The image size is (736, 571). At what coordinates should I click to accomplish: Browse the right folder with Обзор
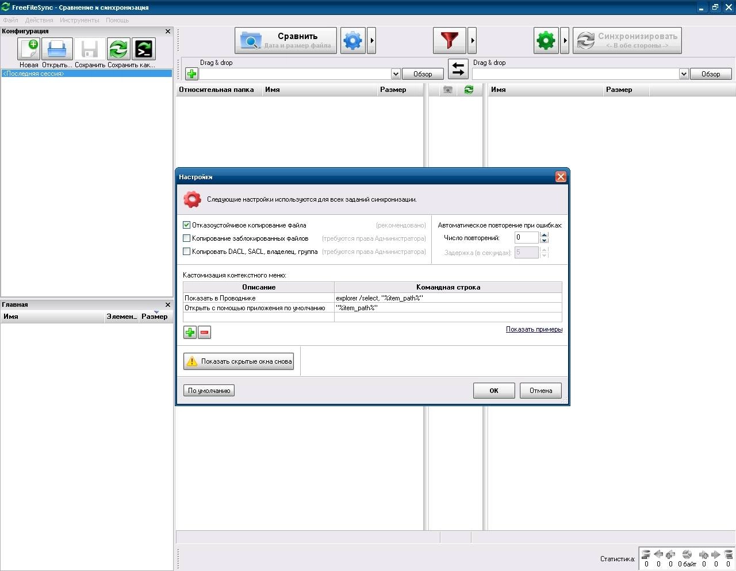click(711, 74)
